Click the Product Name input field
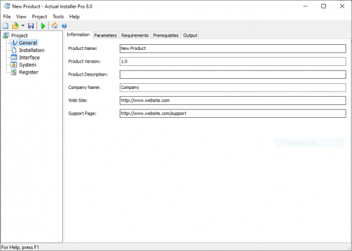The image size is (352, 251). pyautogui.click(x=233, y=49)
